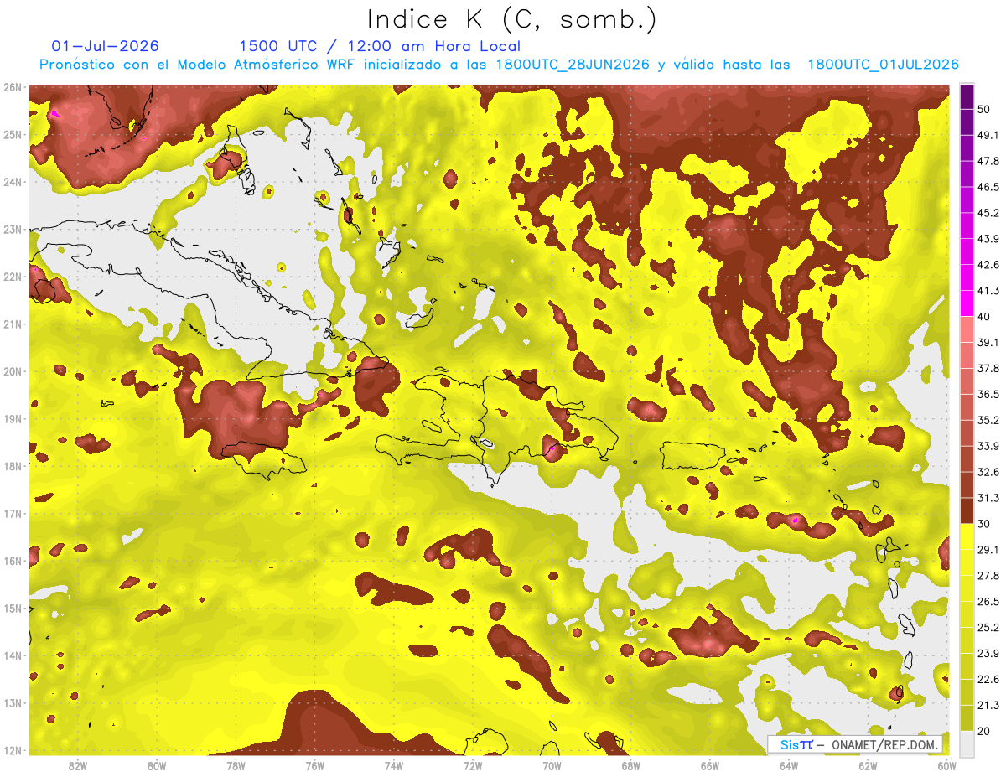The height and width of the screenshot is (777, 1006).
Task: Click longitude label '70W'
Action: [552, 765]
